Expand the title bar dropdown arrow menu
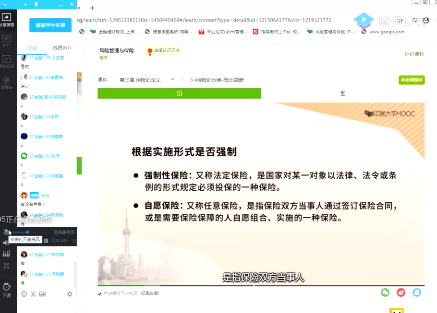 tap(25, 4)
